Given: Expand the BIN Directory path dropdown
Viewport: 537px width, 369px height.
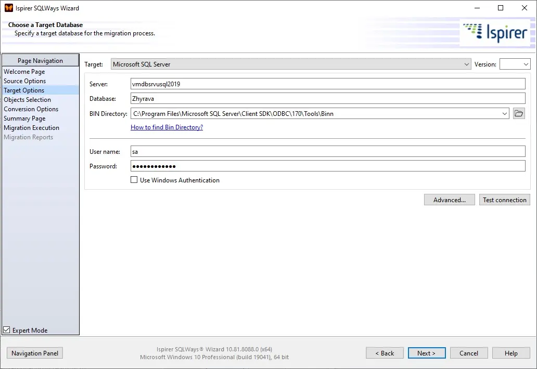Looking at the screenshot, I should (x=504, y=113).
